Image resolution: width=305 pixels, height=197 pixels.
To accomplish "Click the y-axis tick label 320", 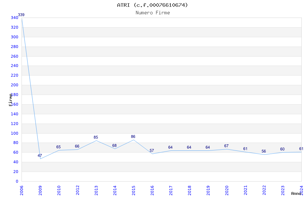I will point(15,27).
